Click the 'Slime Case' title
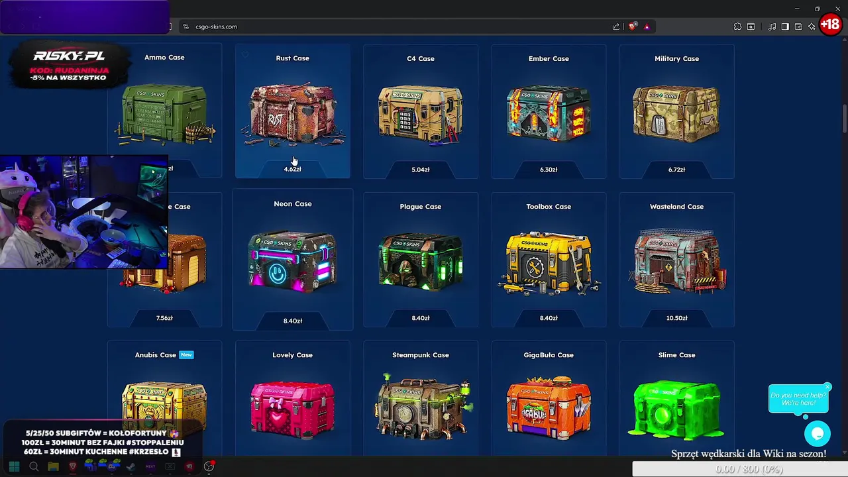 point(676,355)
